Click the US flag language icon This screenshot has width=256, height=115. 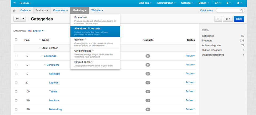pos(30,31)
